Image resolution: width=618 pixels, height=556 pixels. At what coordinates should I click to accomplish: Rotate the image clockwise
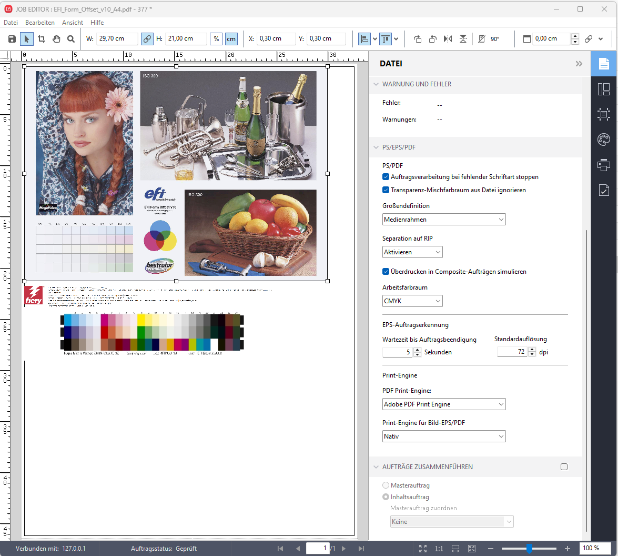418,39
